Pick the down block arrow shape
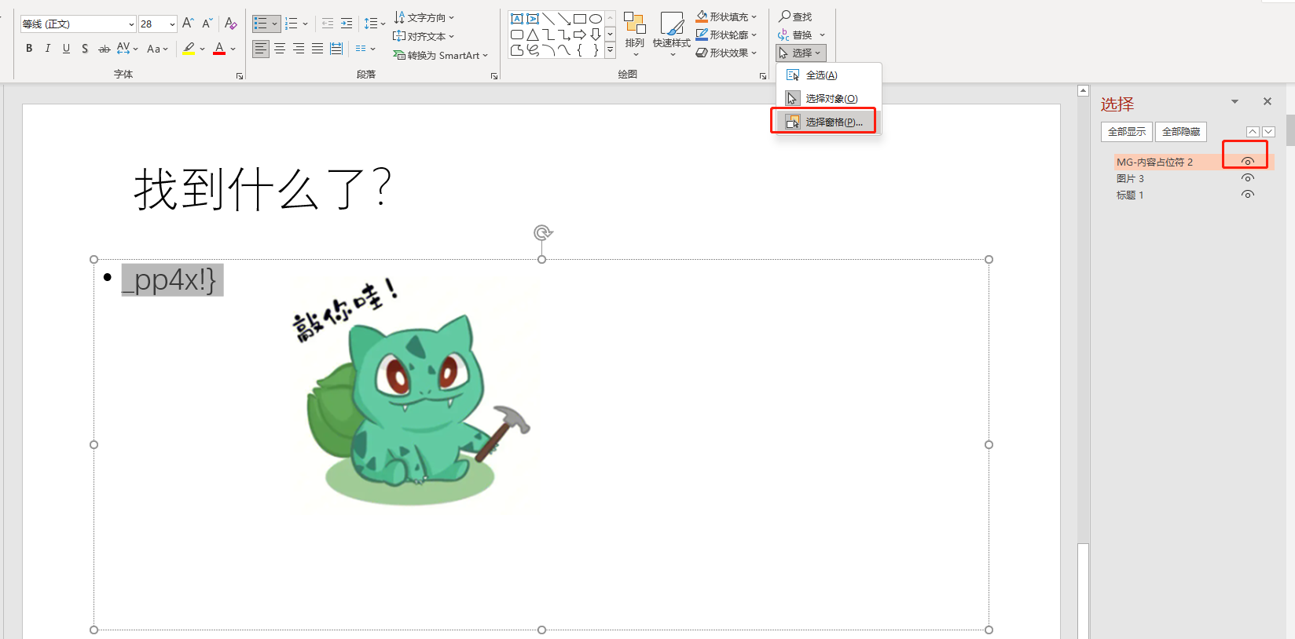The image size is (1295, 639). click(596, 35)
